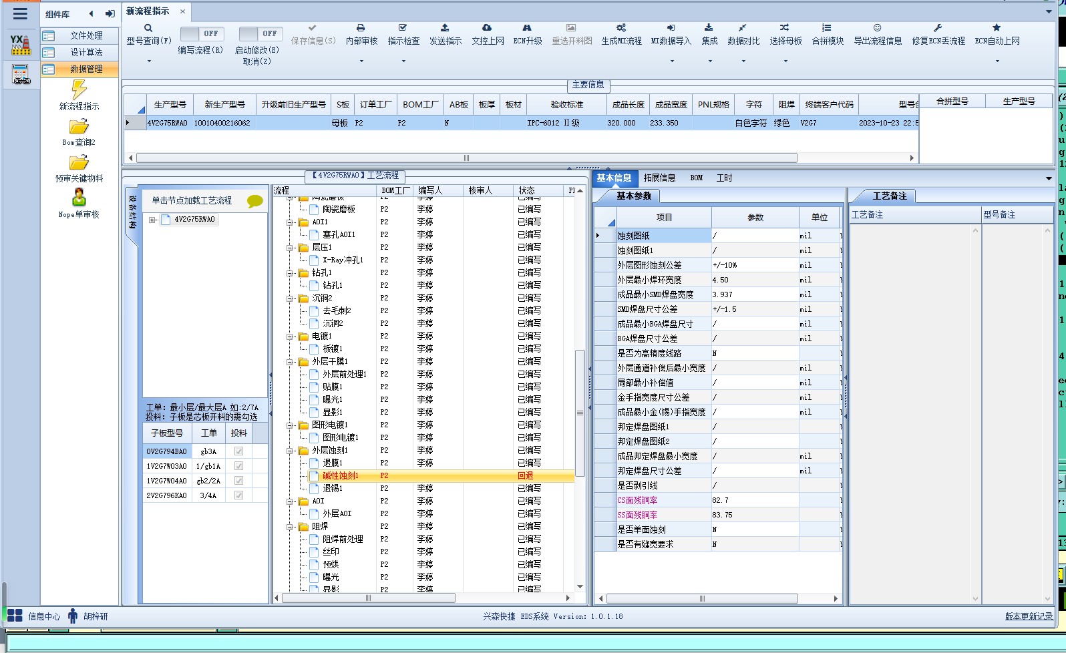Close the 新流程指示 tab
This screenshot has height=653, width=1066.
coord(182,11)
